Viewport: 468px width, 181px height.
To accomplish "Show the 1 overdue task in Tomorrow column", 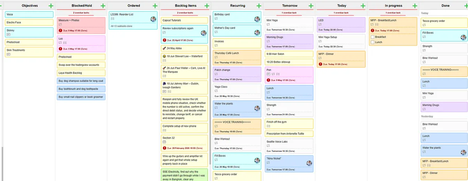I will pyautogui.click(x=289, y=12).
